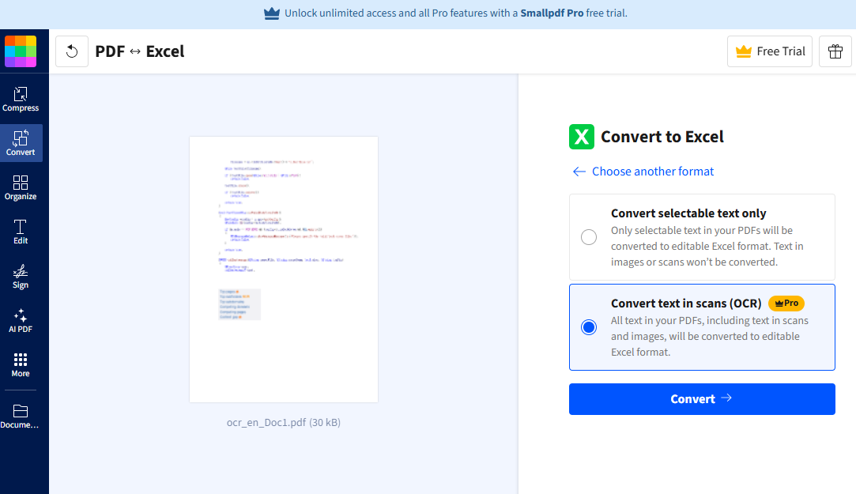Click the yellow Pro badge

tap(786, 304)
